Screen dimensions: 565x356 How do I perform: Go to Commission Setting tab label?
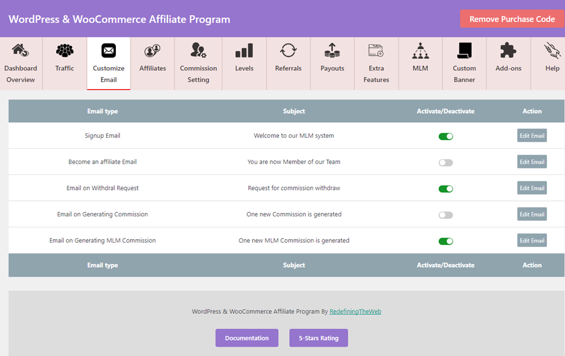pyautogui.click(x=198, y=74)
